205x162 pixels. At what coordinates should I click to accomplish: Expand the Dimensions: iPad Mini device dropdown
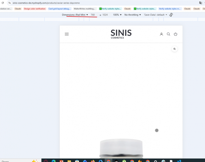point(75,15)
